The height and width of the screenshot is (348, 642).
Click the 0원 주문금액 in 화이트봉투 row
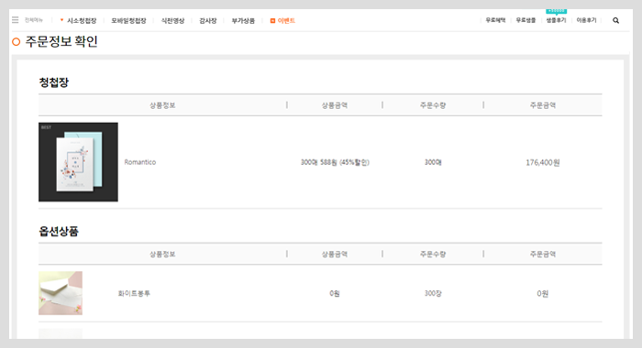[x=543, y=294]
